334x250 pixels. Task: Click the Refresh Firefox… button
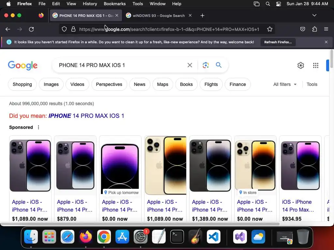pyautogui.click(x=278, y=42)
